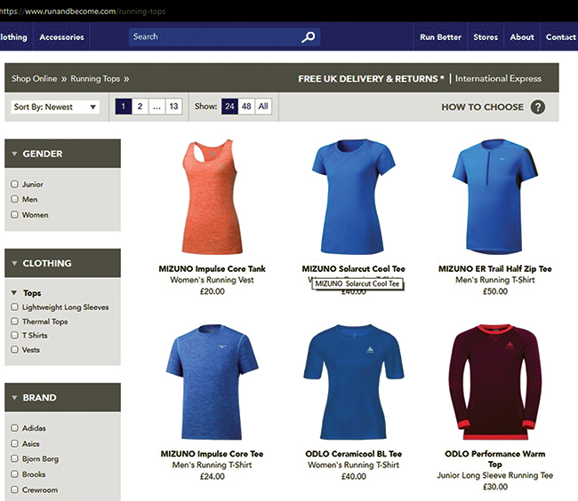Open Odlo Ceramicool BL Tee image

(354, 382)
